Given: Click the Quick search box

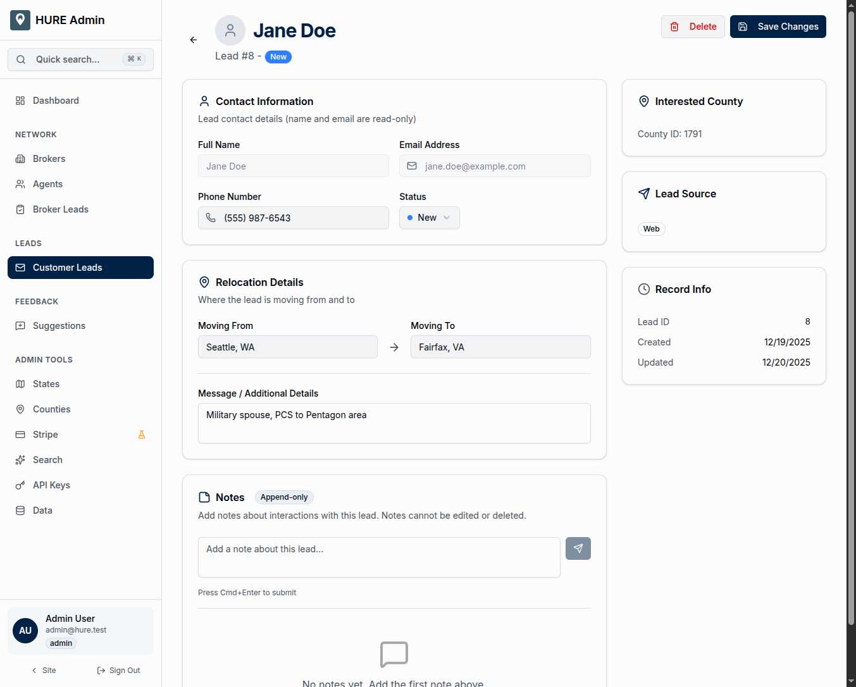Looking at the screenshot, I should [80, 59].
